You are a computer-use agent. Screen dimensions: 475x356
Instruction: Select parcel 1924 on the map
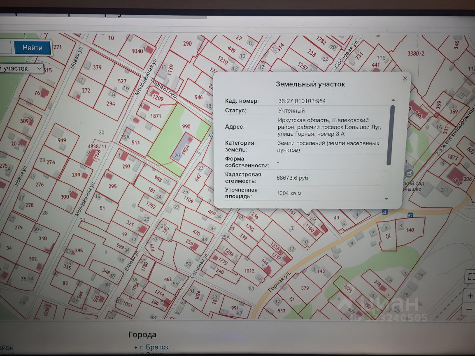click(185, 149)
